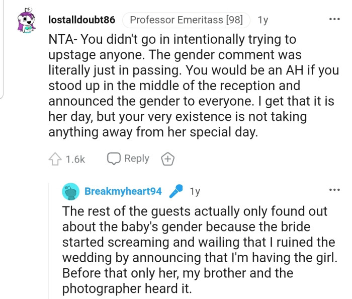Screen dimensions: 352x299
Task: Click the blue microphone OP icon
Action: pyautogui.click(x=176, y=192)
